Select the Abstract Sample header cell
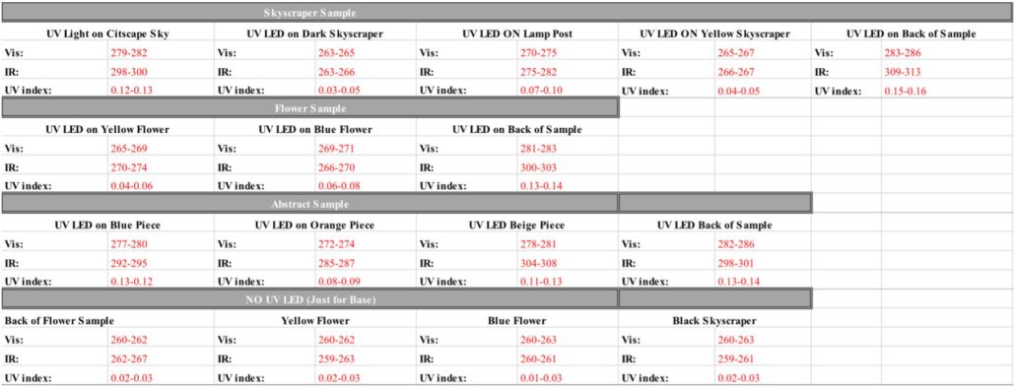1015x388 pixels. click(310, 204)
